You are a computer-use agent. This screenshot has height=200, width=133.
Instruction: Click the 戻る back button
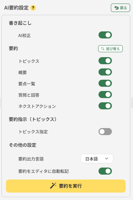coord(120,8)
